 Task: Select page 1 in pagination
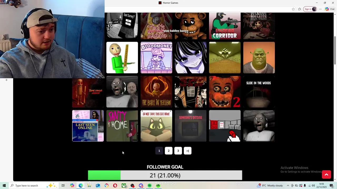click(159, 151)
